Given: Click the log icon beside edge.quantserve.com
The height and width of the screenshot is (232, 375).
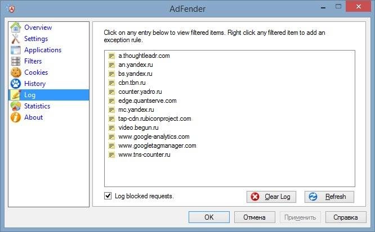Looking at the screenshot, I should 111,101.
